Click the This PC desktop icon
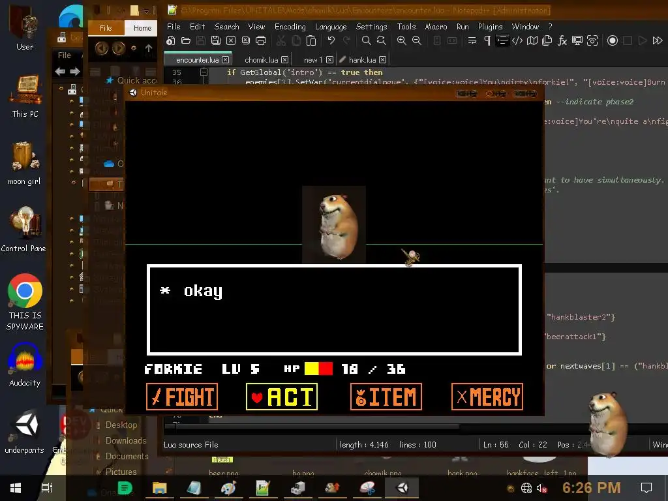This screenshot has width=668, height=501. click(25, 96)
